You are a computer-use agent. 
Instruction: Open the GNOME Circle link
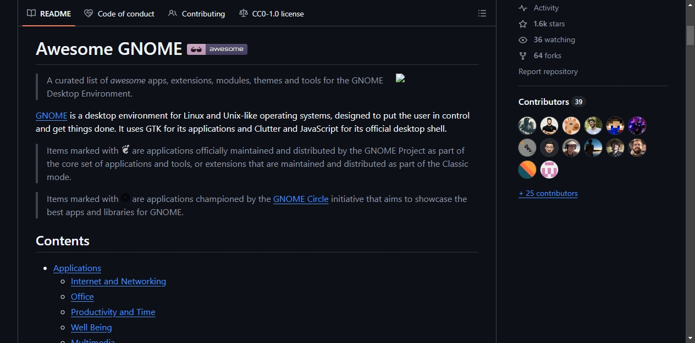pos(301,199)
